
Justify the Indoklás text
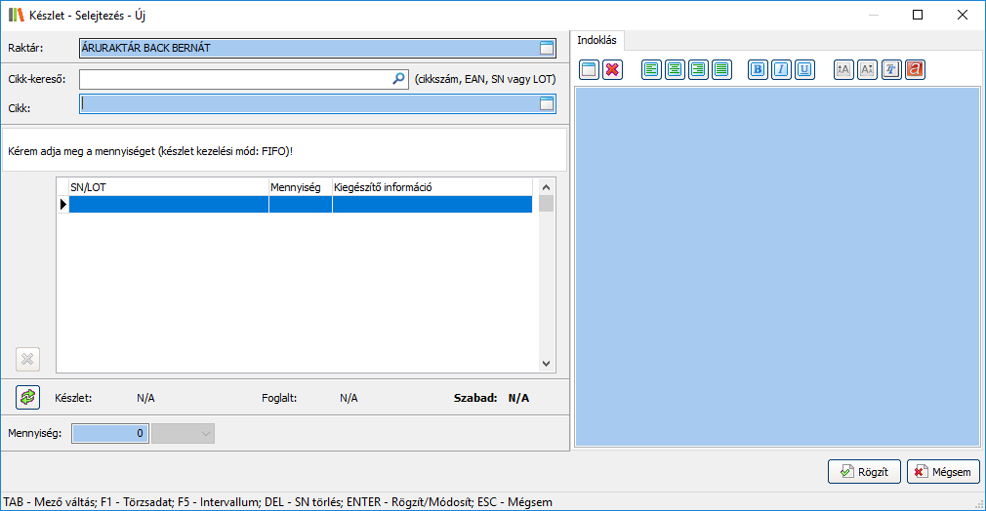point(721,69)
